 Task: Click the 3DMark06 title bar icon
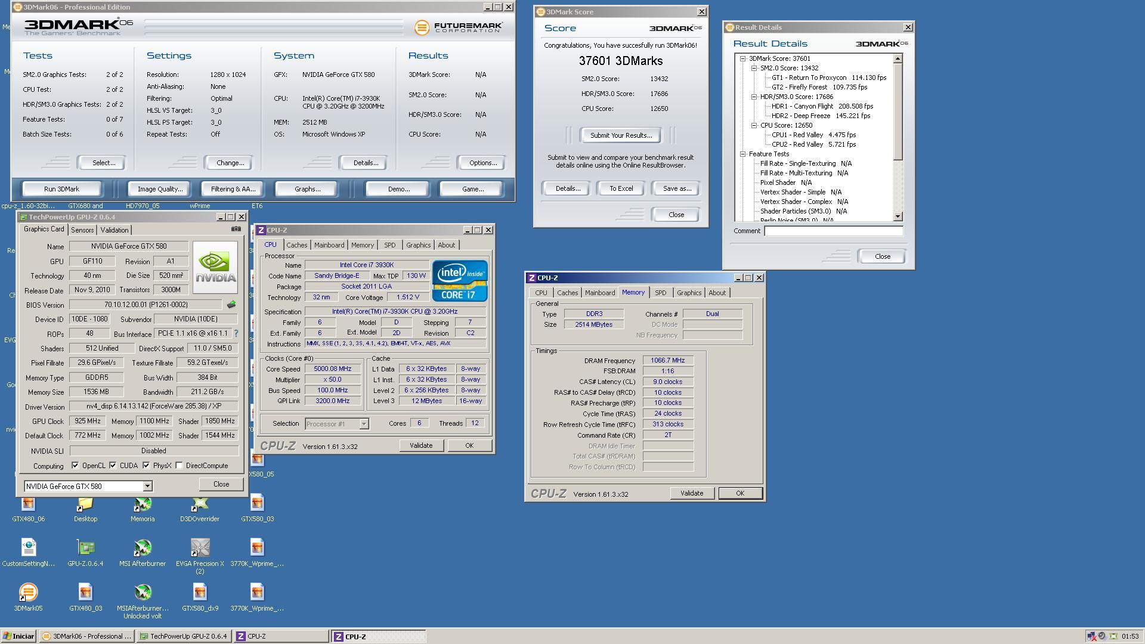click(x=17, y=7)
